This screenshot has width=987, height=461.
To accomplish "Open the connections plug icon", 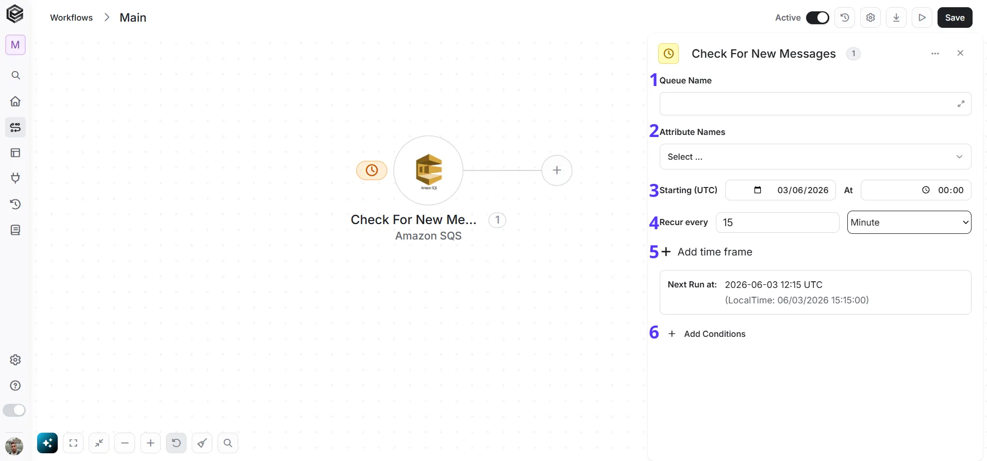I will point(15,178).
